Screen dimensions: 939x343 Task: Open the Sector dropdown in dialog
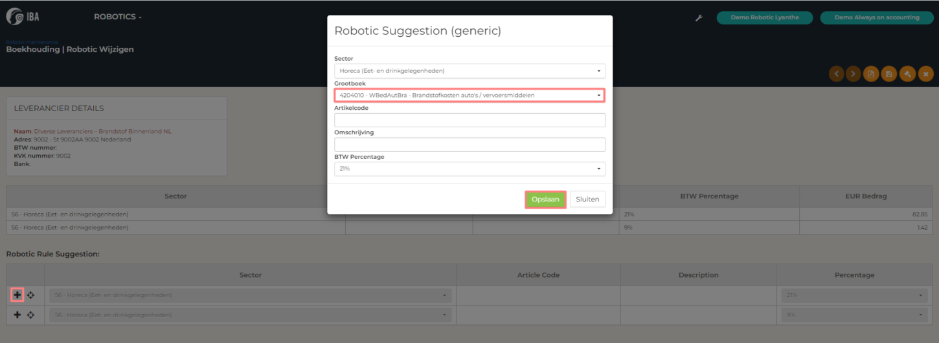(470, 71)
